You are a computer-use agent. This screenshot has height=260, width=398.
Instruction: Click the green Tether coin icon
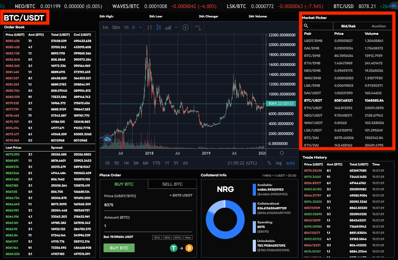point(174,248)
